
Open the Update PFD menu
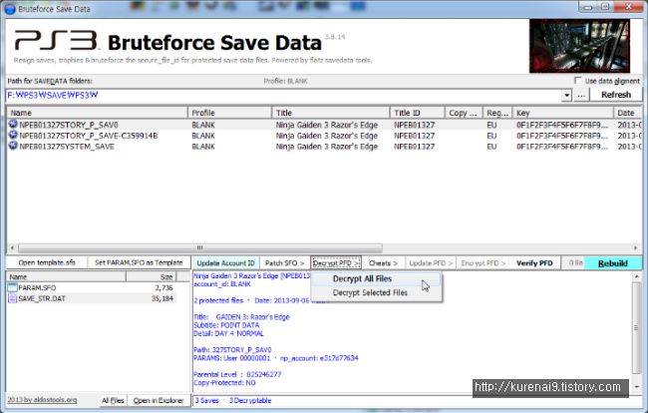(431, 263)
